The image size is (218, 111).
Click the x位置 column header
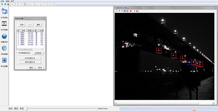(x=41, y=30)
